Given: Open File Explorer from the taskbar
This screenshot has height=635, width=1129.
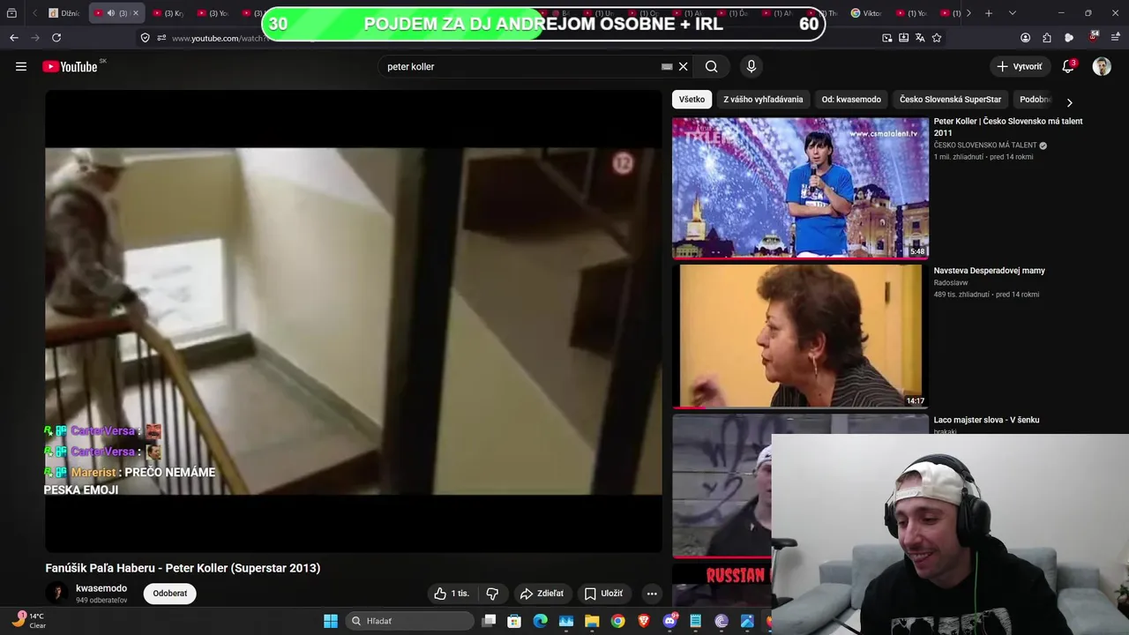Looking at the screenshot, I should pyautogui.click(x=592, y=621).
